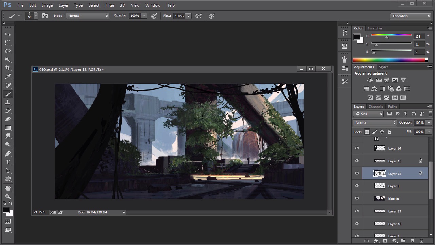The height and width of the screenshot is (245, 435).
Task: Open the brush preset picker arrow
Action: (36, 16)
